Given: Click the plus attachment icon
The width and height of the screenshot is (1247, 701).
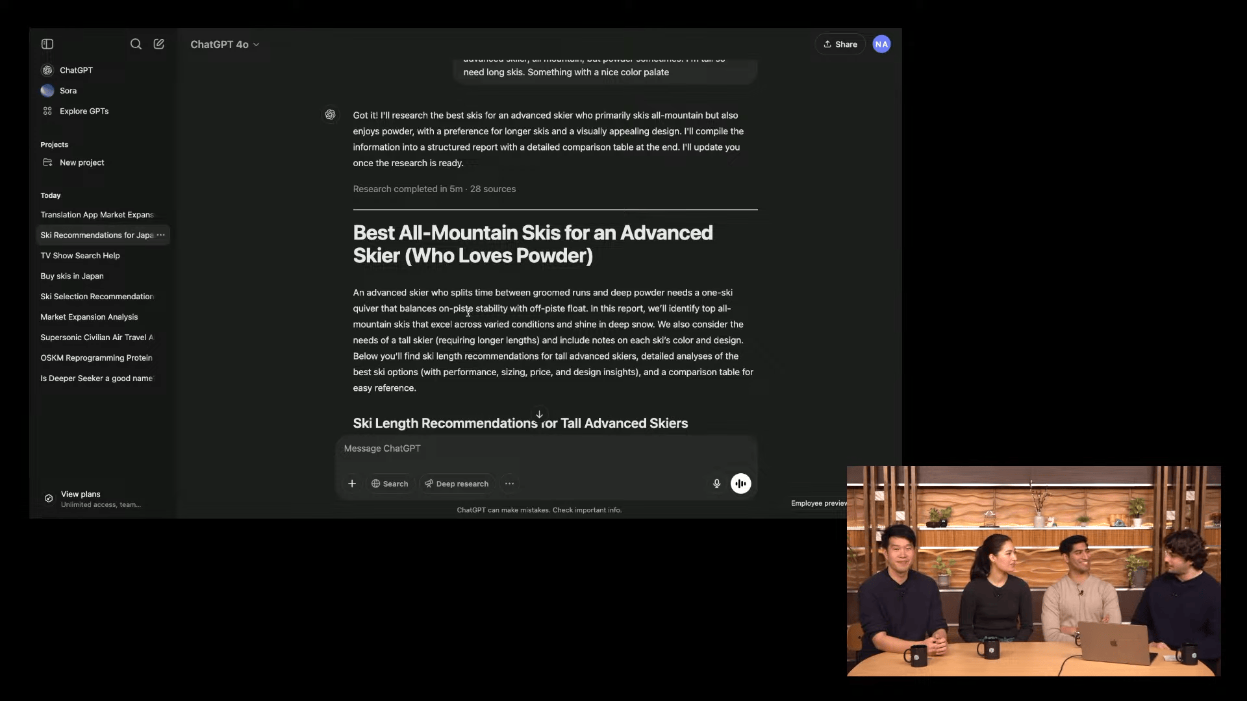Looking at the screenshot, I should (x=352, y=484).
